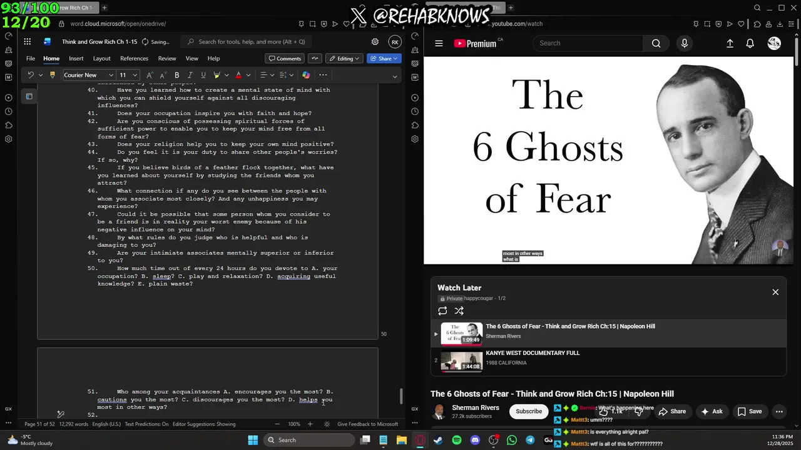The image size is (801, 450).
Task: Open the Comments pane button
Action: (285, 58)
